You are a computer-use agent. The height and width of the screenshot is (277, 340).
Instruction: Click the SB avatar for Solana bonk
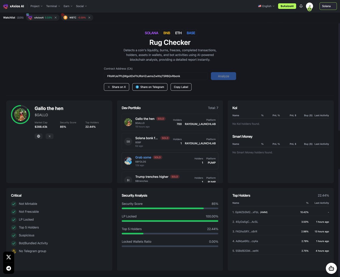point(128,142)
